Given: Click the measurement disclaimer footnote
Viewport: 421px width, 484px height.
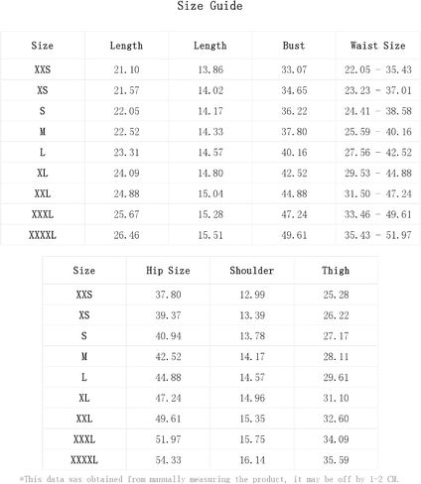Looking at the screenshot, I should [x=210, y=479].
